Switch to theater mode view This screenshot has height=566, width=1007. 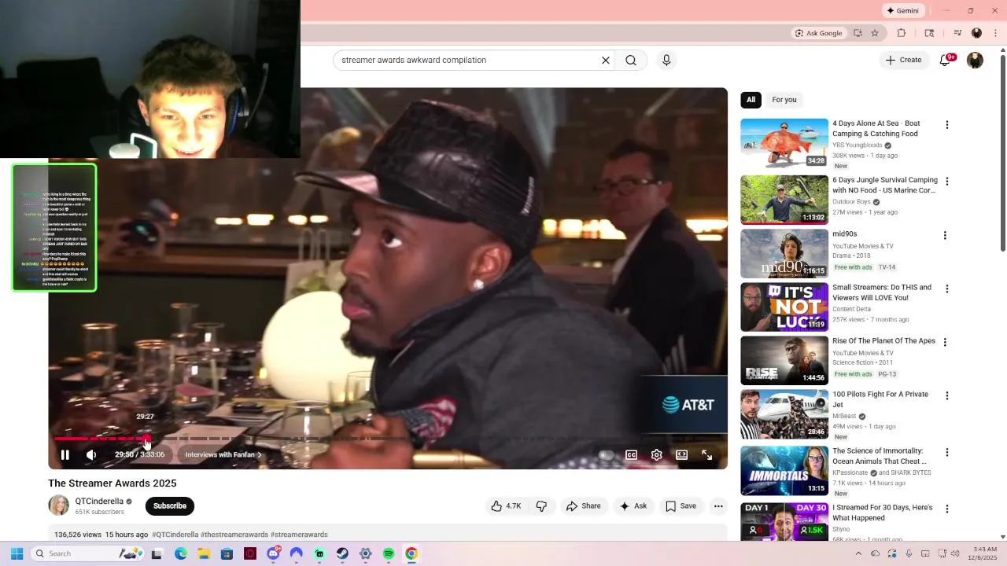click(x=681, y=454)
